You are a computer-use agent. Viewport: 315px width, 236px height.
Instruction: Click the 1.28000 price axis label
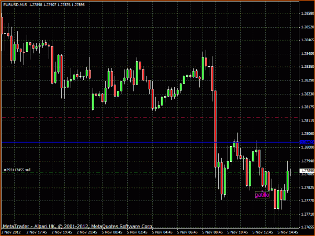coord(307,147)
